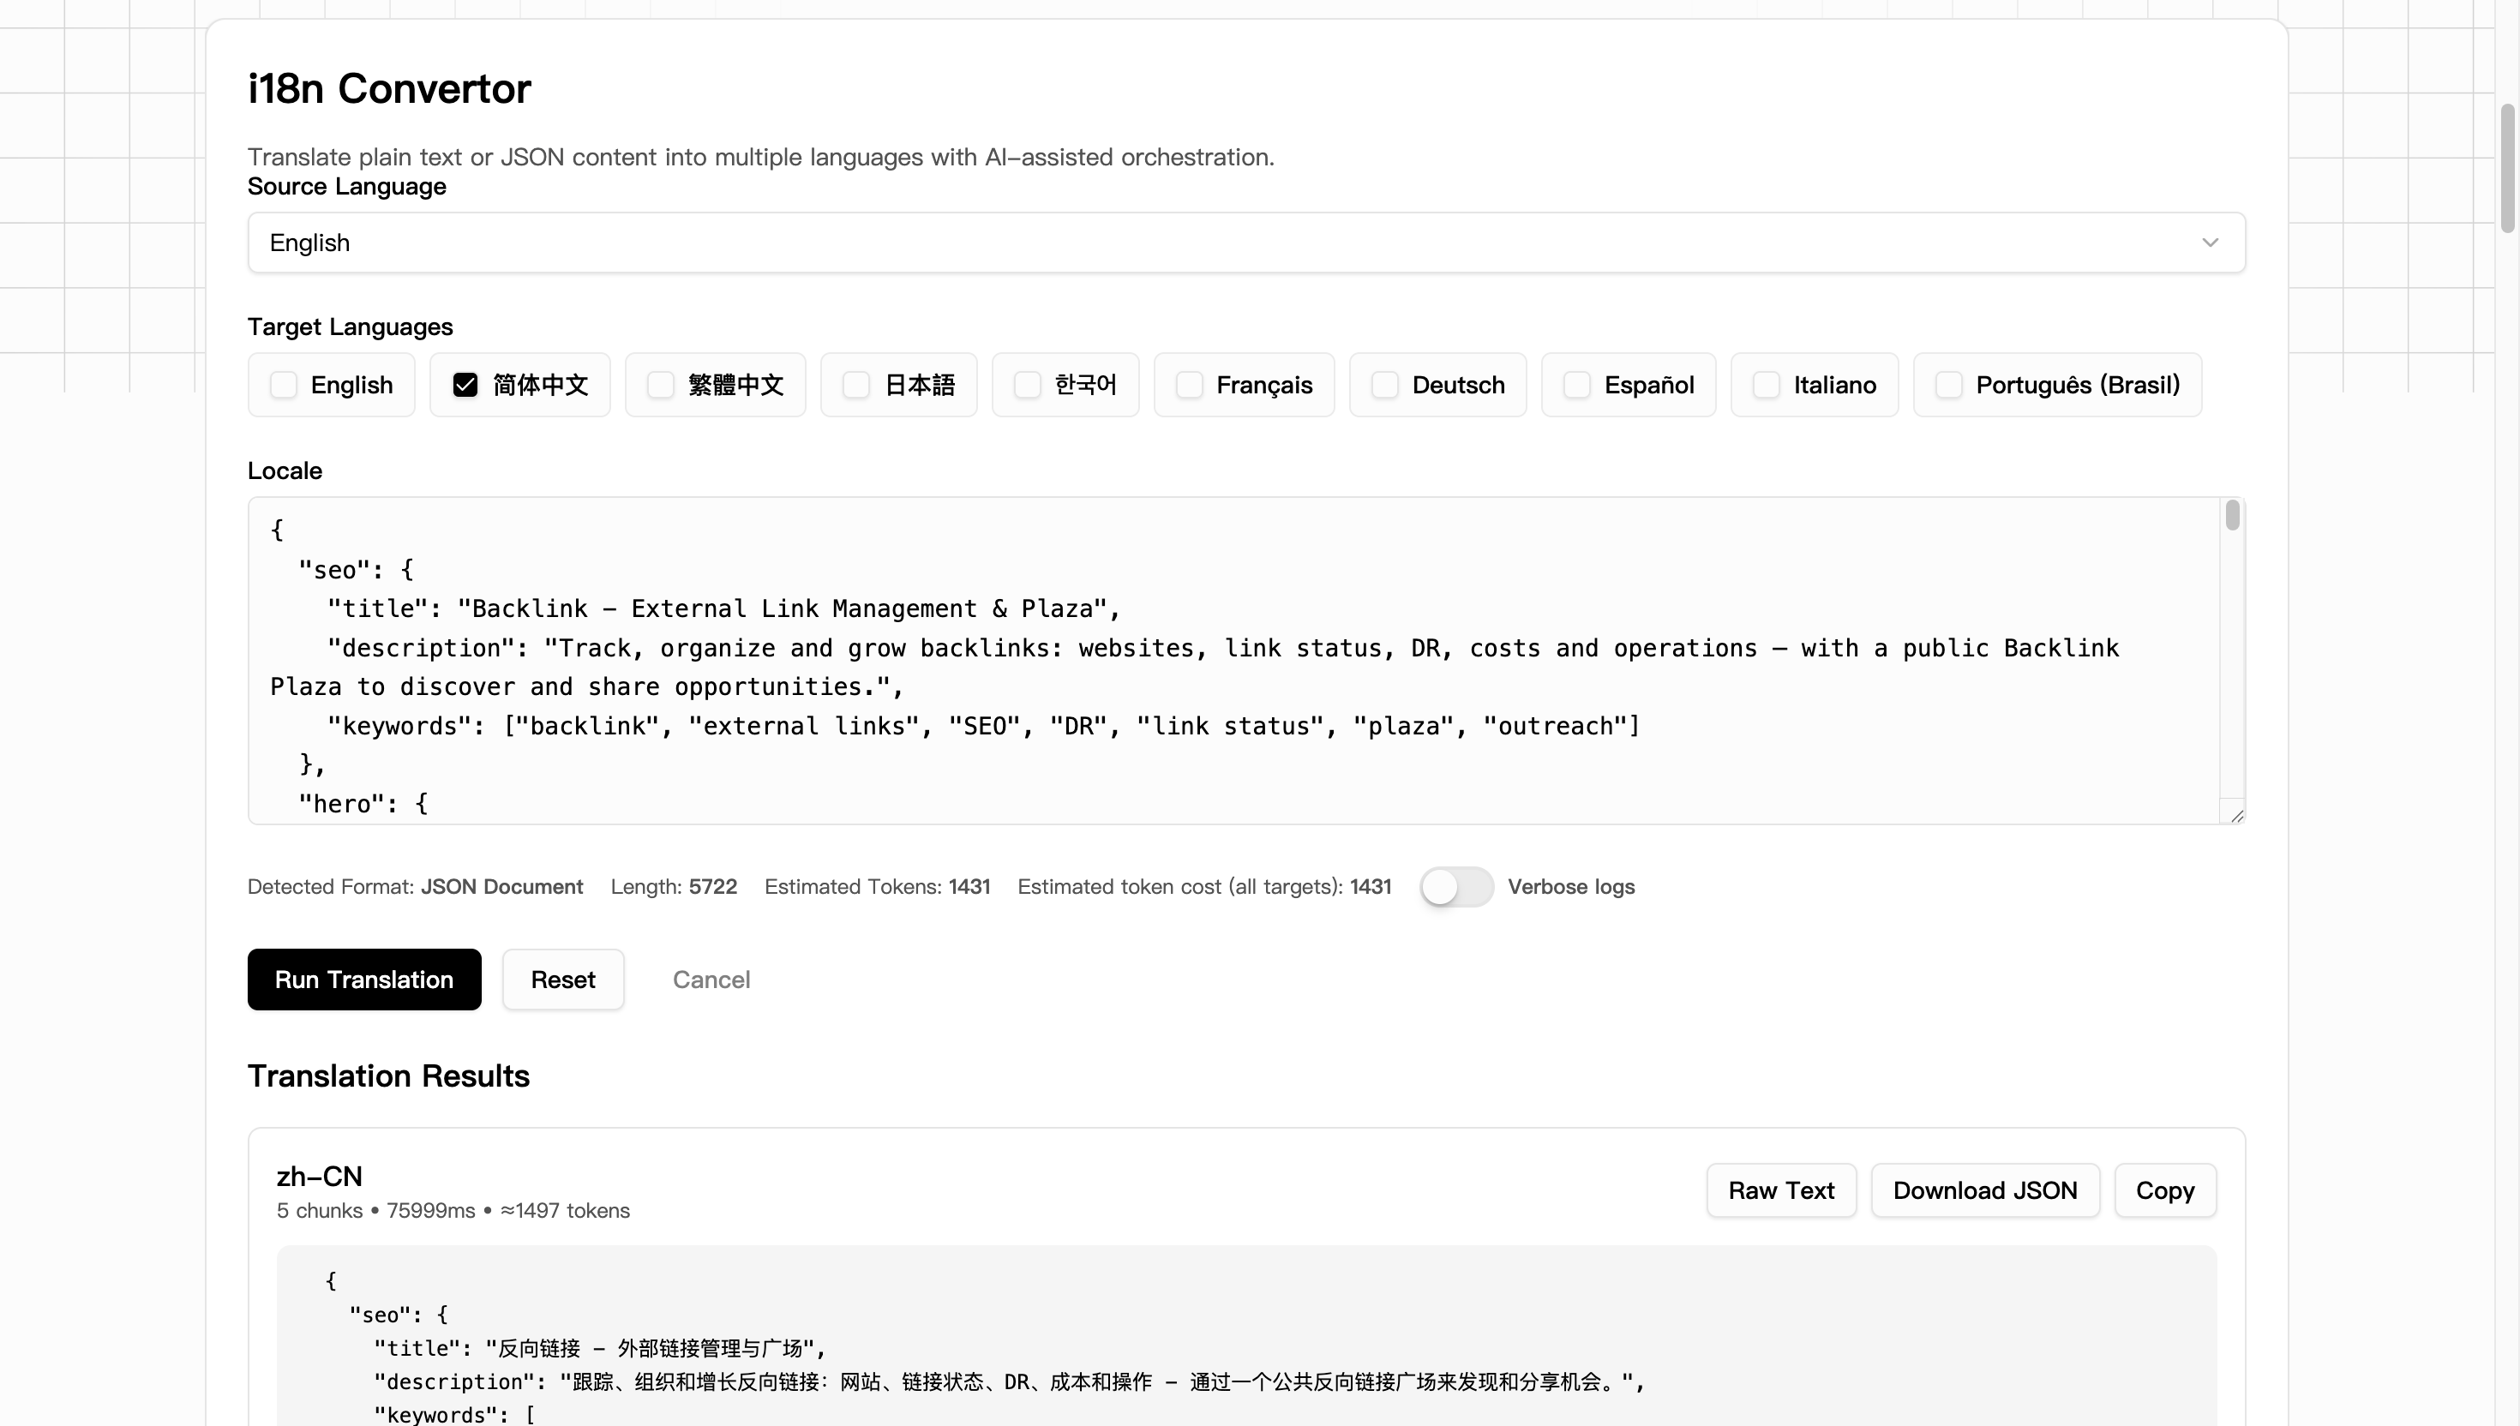The width and height of the screenshot is (2520, 1426).
Task: Show Raw Text for zh-CN result
Action: pos(1780,1190)
